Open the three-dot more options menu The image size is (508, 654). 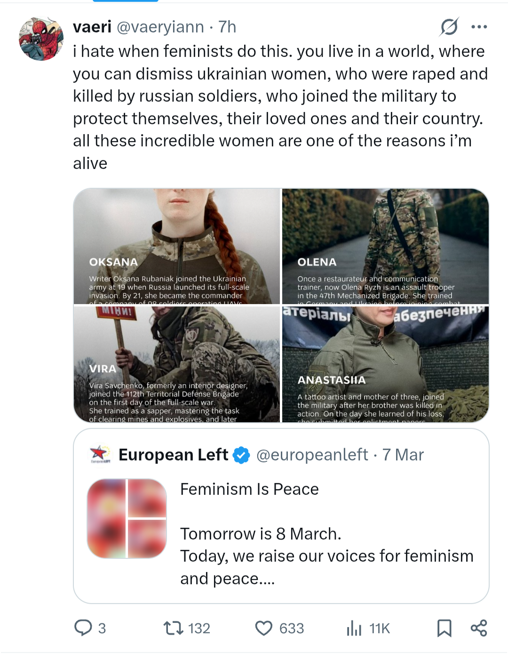(479, 27)
